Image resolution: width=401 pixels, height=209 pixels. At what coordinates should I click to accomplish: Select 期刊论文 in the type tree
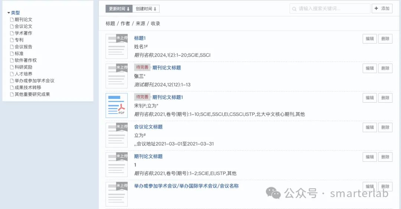[x=23, y=19]
